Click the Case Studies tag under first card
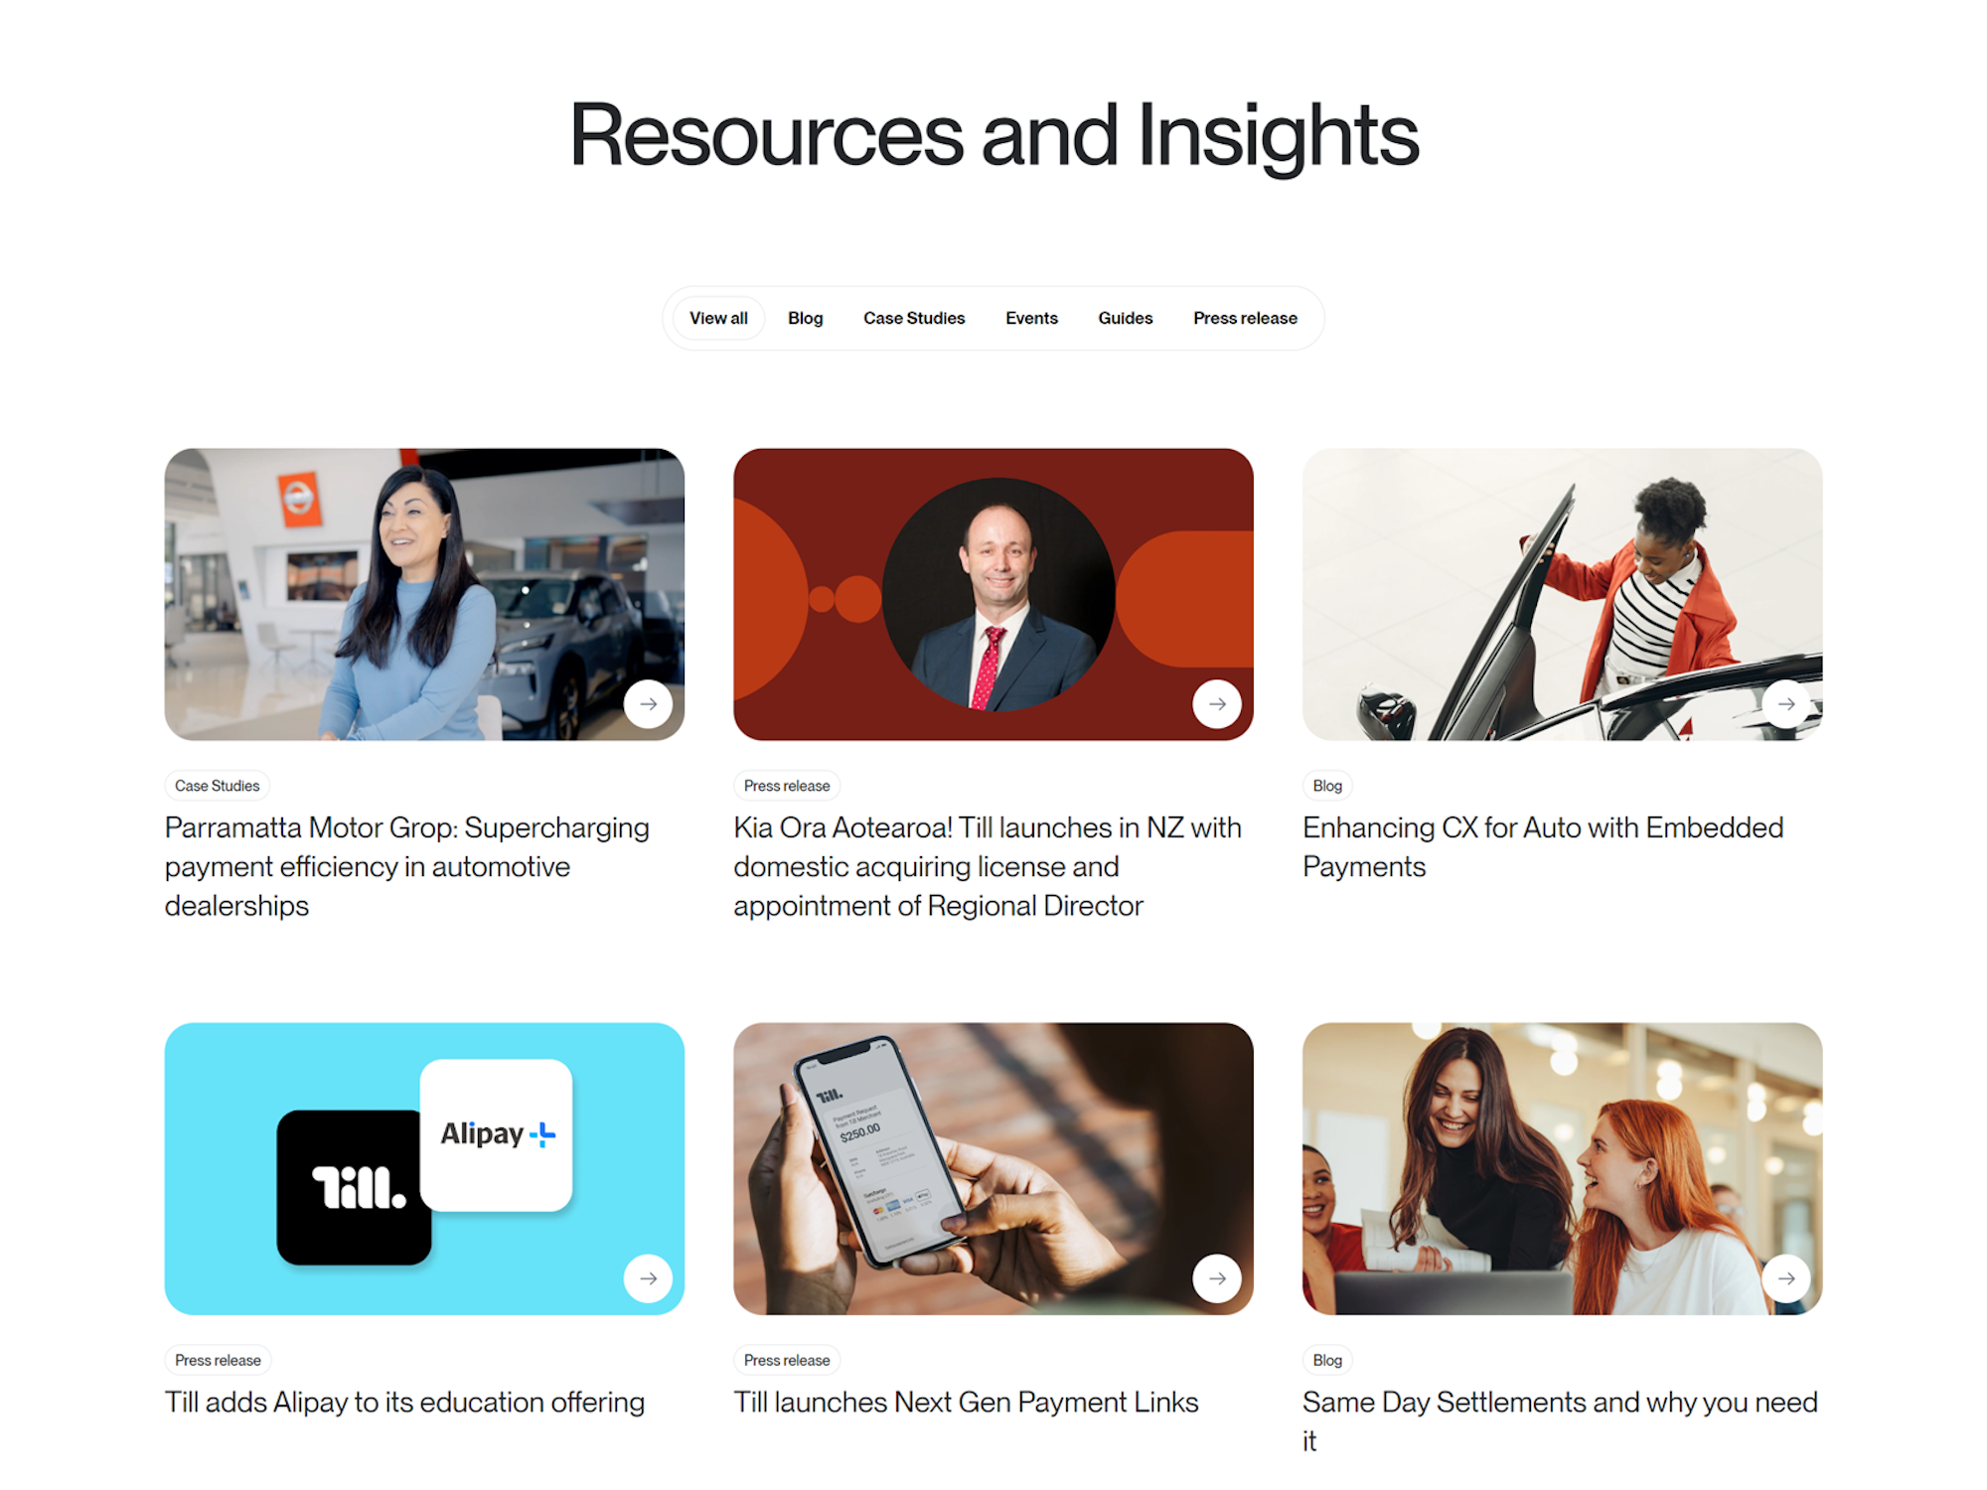1987x1490 pixels. pyautogui.click(x=217, y=786)
